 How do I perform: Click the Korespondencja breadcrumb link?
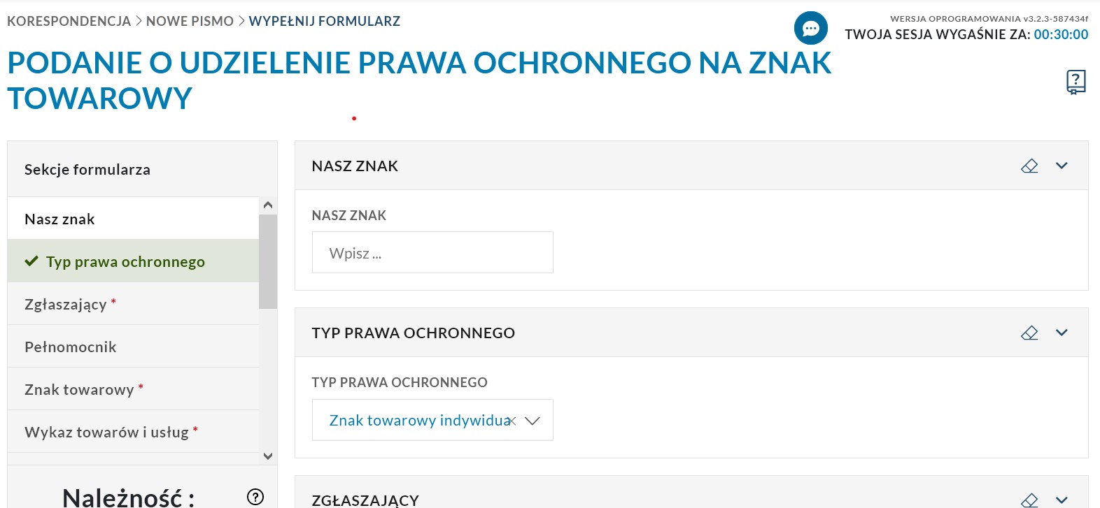[69, 22]
